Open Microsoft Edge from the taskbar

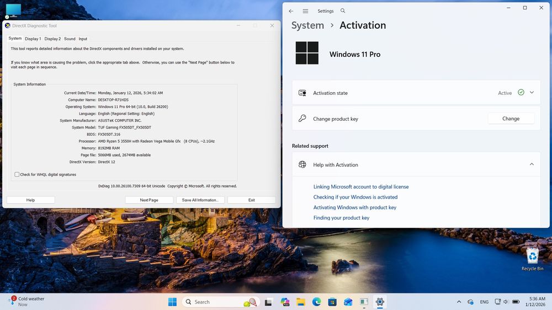point(317,302)
